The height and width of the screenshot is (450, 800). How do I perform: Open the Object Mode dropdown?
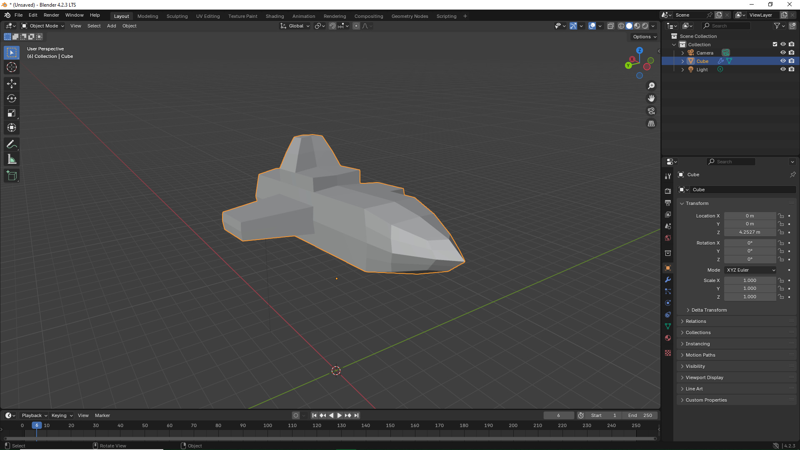(x=43, y=26)
